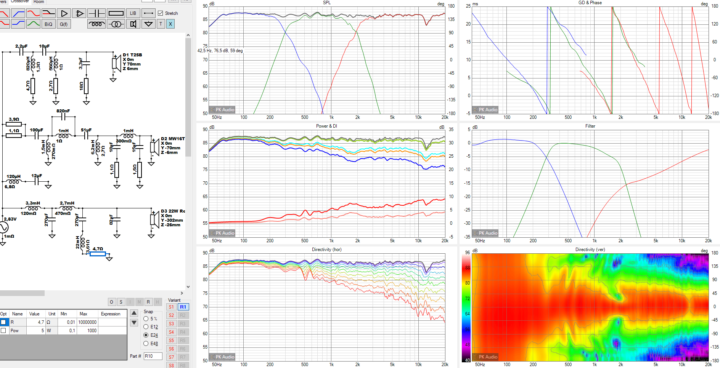This screenshot has width=720, height=368.
Task: Select the transformer component tool
Action: (x=116, y=24)
